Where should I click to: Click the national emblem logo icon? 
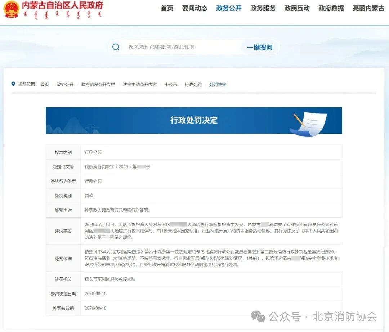12,9
